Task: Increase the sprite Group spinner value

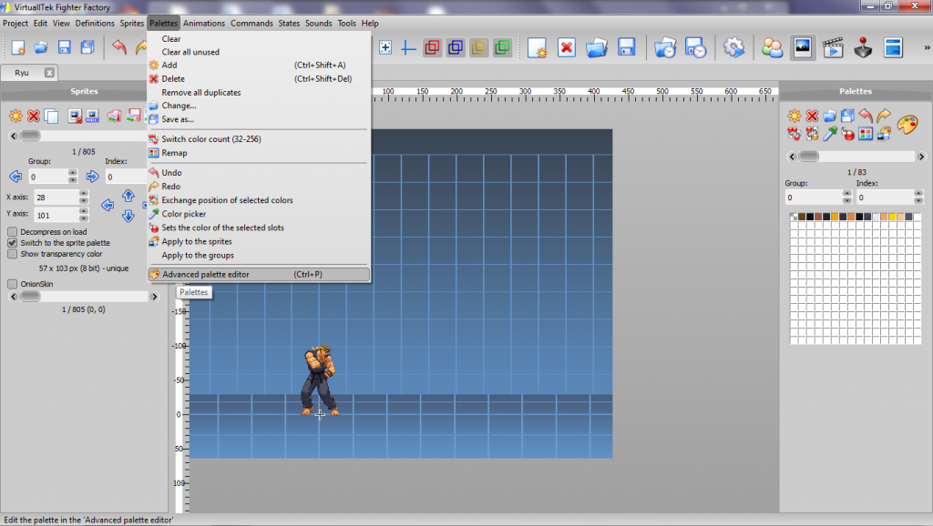Action: click(73, 173)
